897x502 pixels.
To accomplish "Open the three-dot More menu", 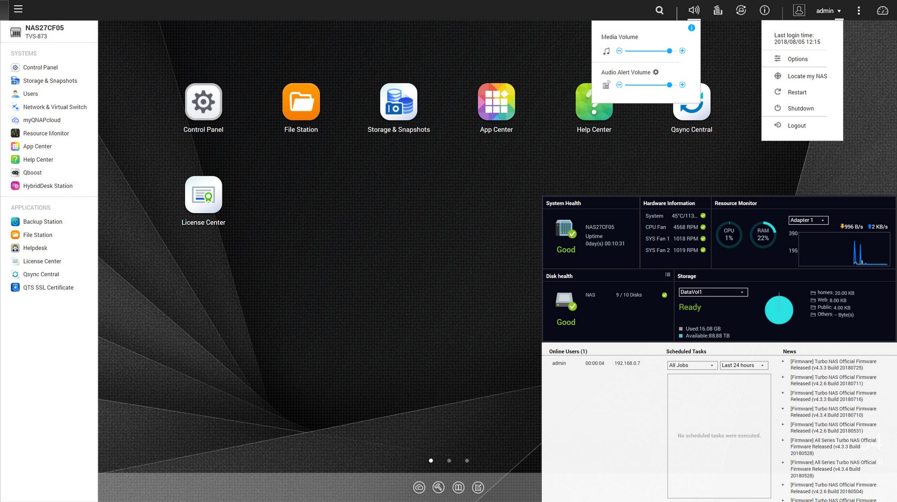I will click(x=859, y=10).
